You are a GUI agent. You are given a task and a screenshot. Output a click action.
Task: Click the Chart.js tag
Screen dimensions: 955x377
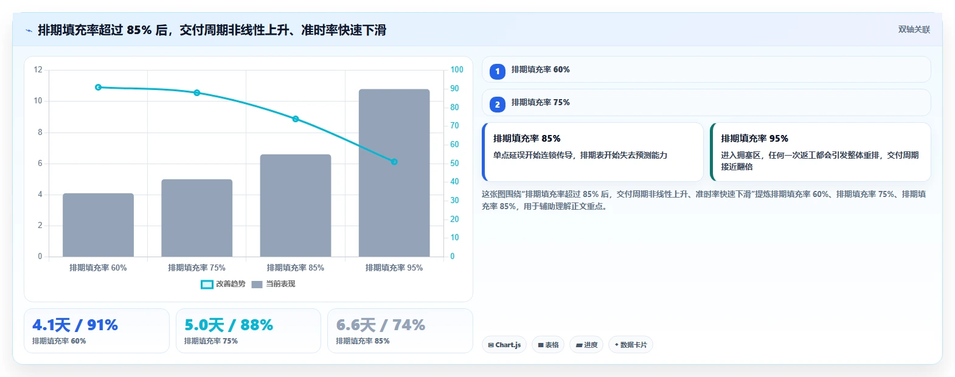504,345
